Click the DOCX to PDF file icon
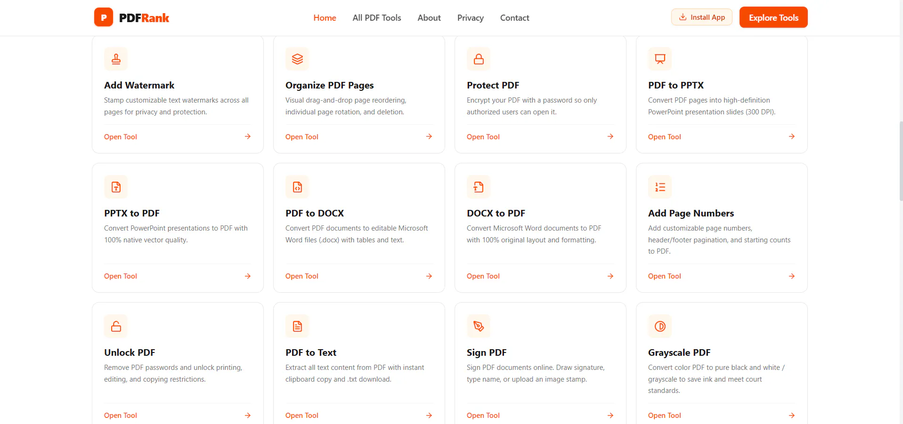 [479, 187]
